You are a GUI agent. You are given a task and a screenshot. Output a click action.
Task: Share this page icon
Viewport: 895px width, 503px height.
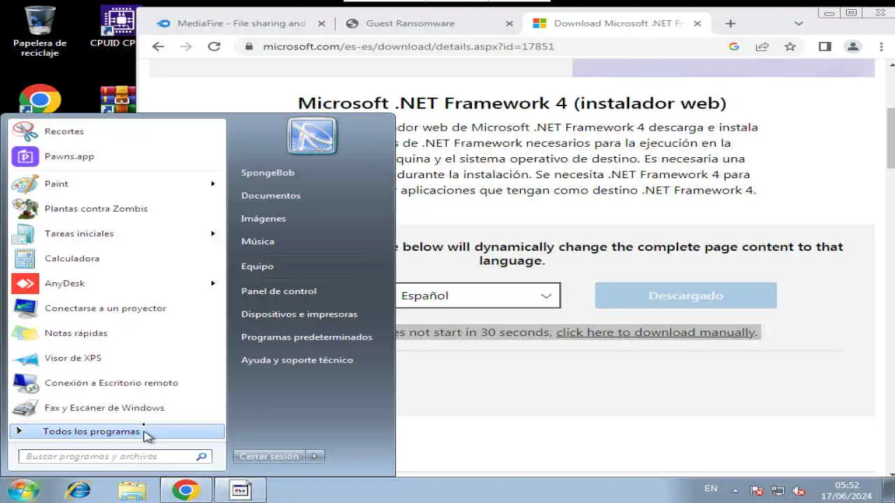(762, 47)
